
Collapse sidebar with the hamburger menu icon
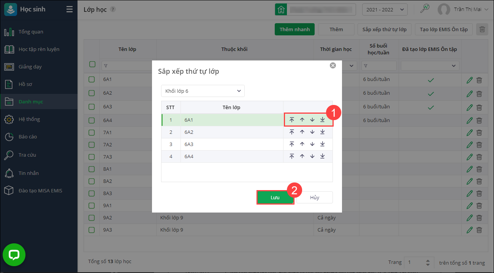[69, 9]
